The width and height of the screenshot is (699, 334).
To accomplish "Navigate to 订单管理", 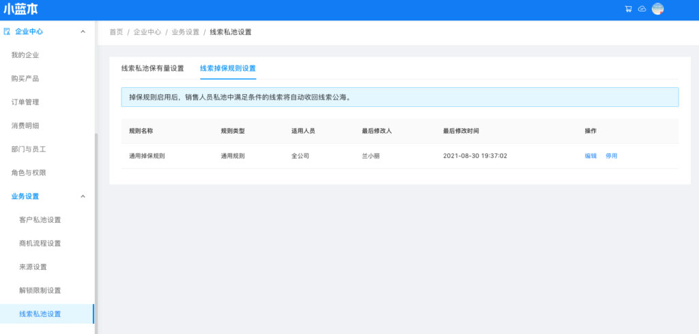I will click(x=25, y=102).
